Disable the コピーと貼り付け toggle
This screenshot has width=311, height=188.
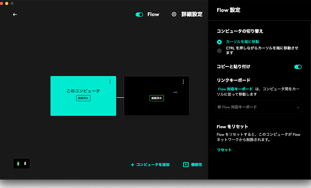click(298, 67)
